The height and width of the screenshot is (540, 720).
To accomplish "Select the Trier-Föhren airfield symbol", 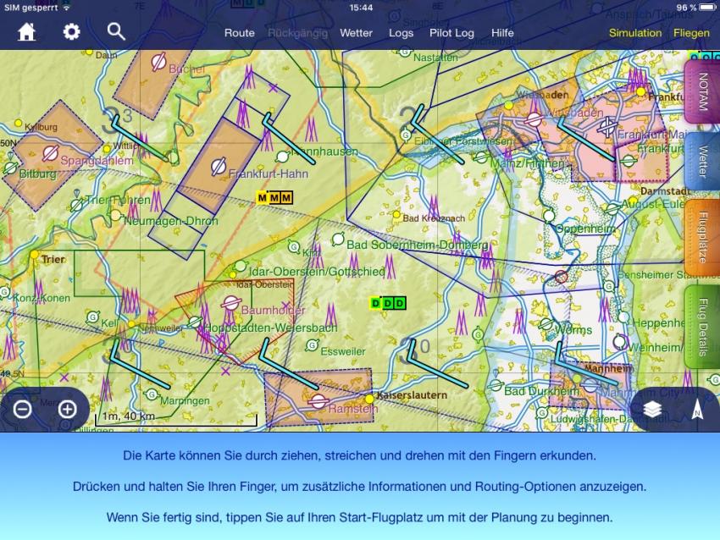I will 76,205.
